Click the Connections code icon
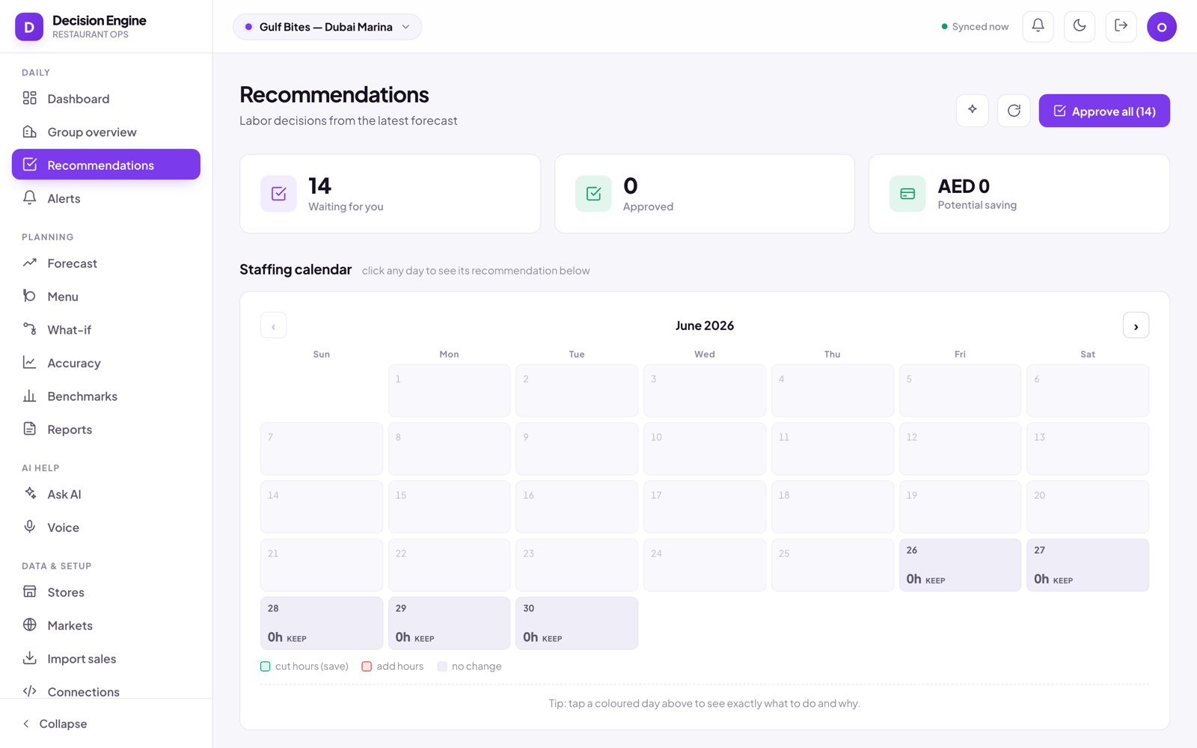Image resolution: width=1197 pixels, height=748 pixels. pos(30,691)
